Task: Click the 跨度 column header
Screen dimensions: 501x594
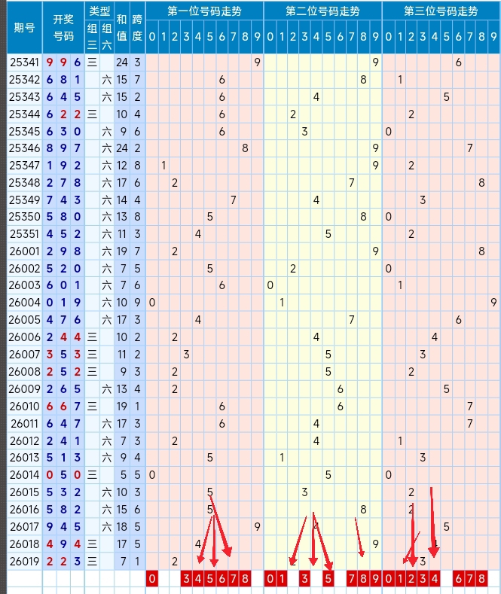Action: [x=137, y=28]
